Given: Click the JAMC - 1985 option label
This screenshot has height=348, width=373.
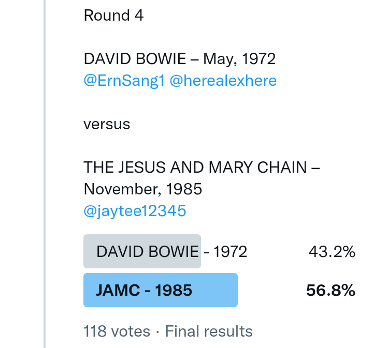Looking at the screenshot, I should coord(144,290).
